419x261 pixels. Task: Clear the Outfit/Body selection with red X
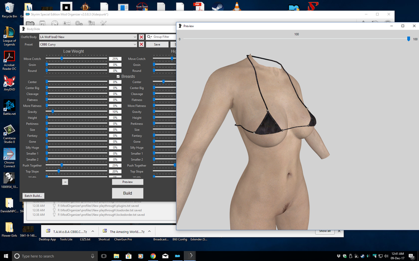pos(141,37)
